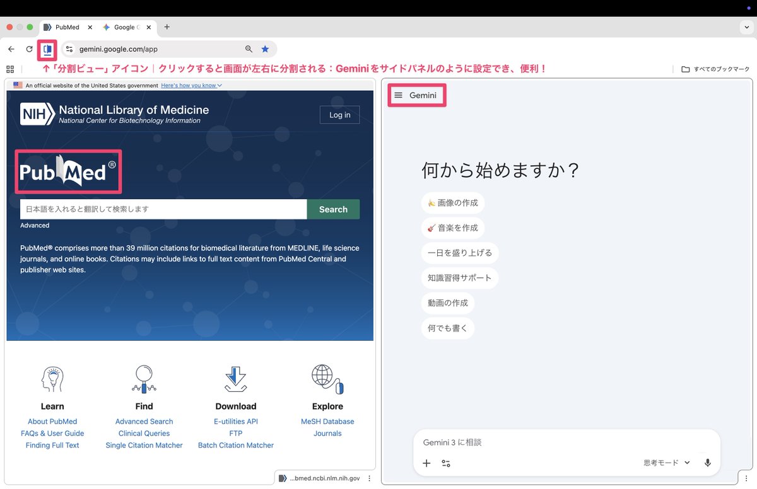Open the Journals link
This screenshot has height=489, width=757.
(x=327, y=434)
